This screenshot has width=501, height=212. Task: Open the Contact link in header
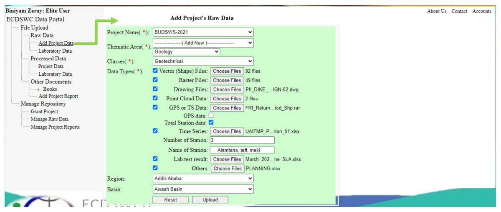coord(459,11)
